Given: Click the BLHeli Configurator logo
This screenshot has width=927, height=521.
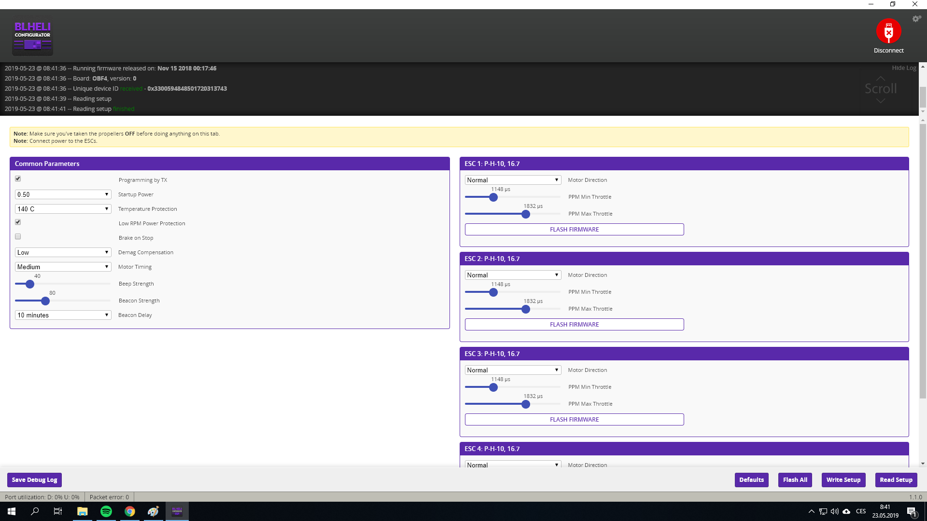Looking at the screenshot, I should pyautogui.click(x=32, y=37).
